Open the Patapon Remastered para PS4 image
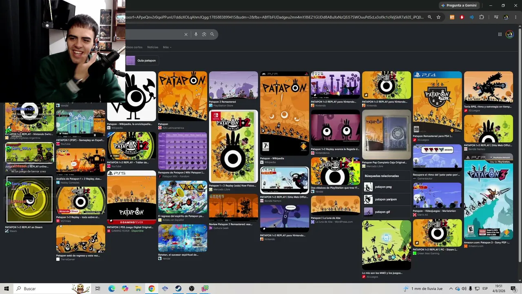The height and width of the screenshot is (294, 522). coord(437,102)
